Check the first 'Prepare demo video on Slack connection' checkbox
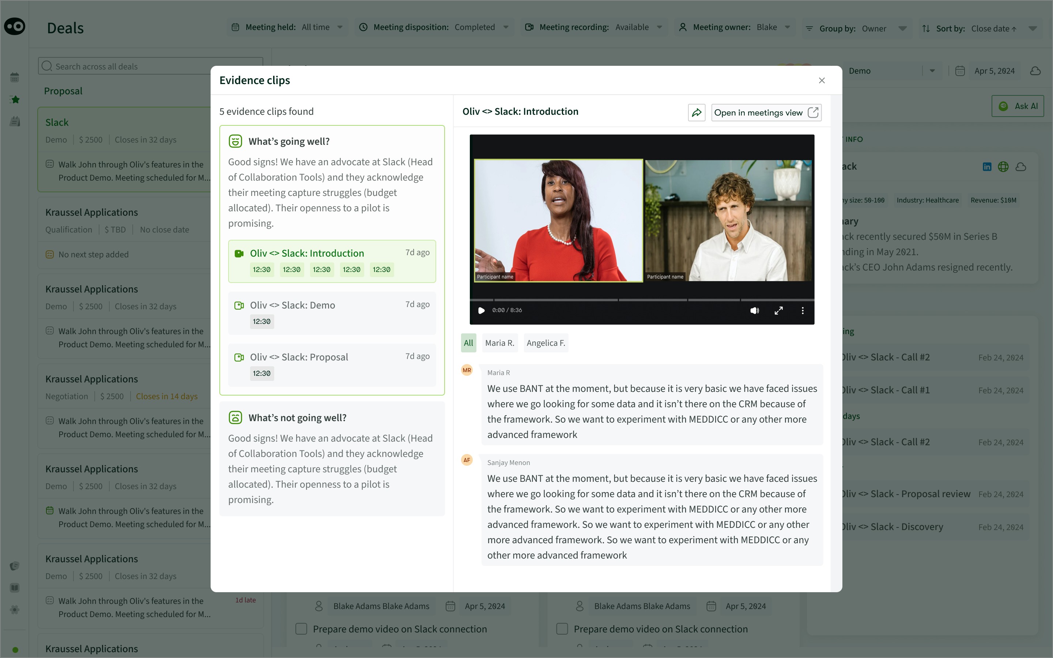The width and height of the screenshot is (1053, 658). coord(301,629)
